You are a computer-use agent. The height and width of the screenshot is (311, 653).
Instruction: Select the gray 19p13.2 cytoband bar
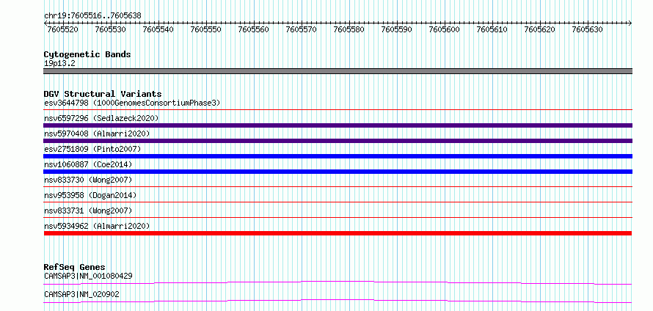338,71
